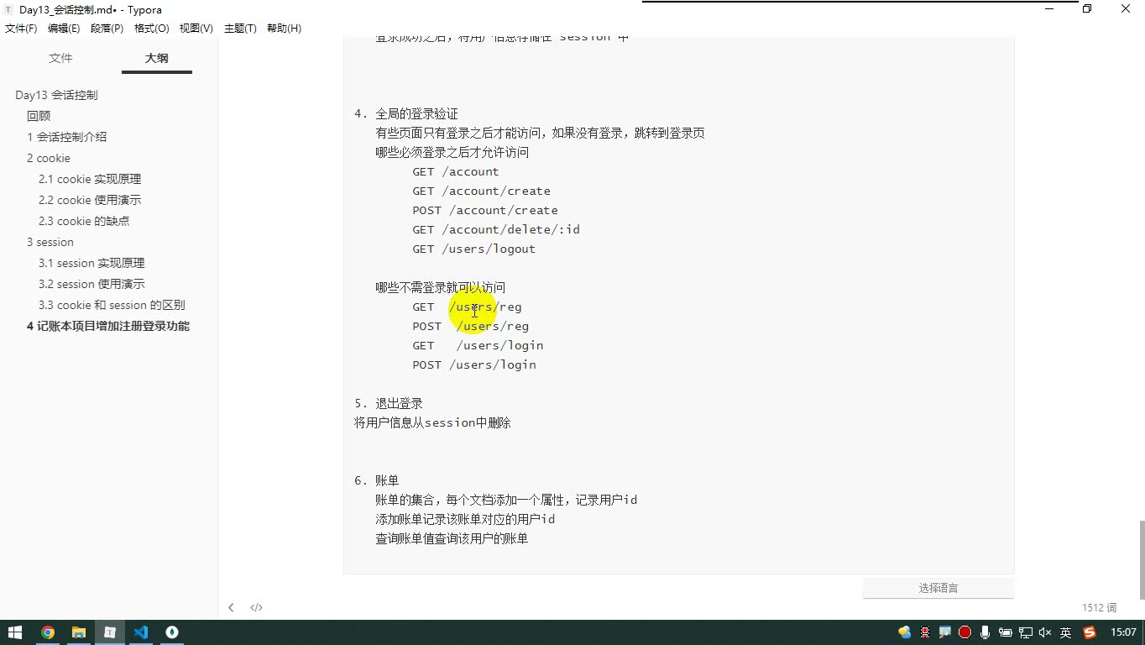Place cursor on 'POST /account/create' line
The image size is (1145, 645).
[484, 210]
